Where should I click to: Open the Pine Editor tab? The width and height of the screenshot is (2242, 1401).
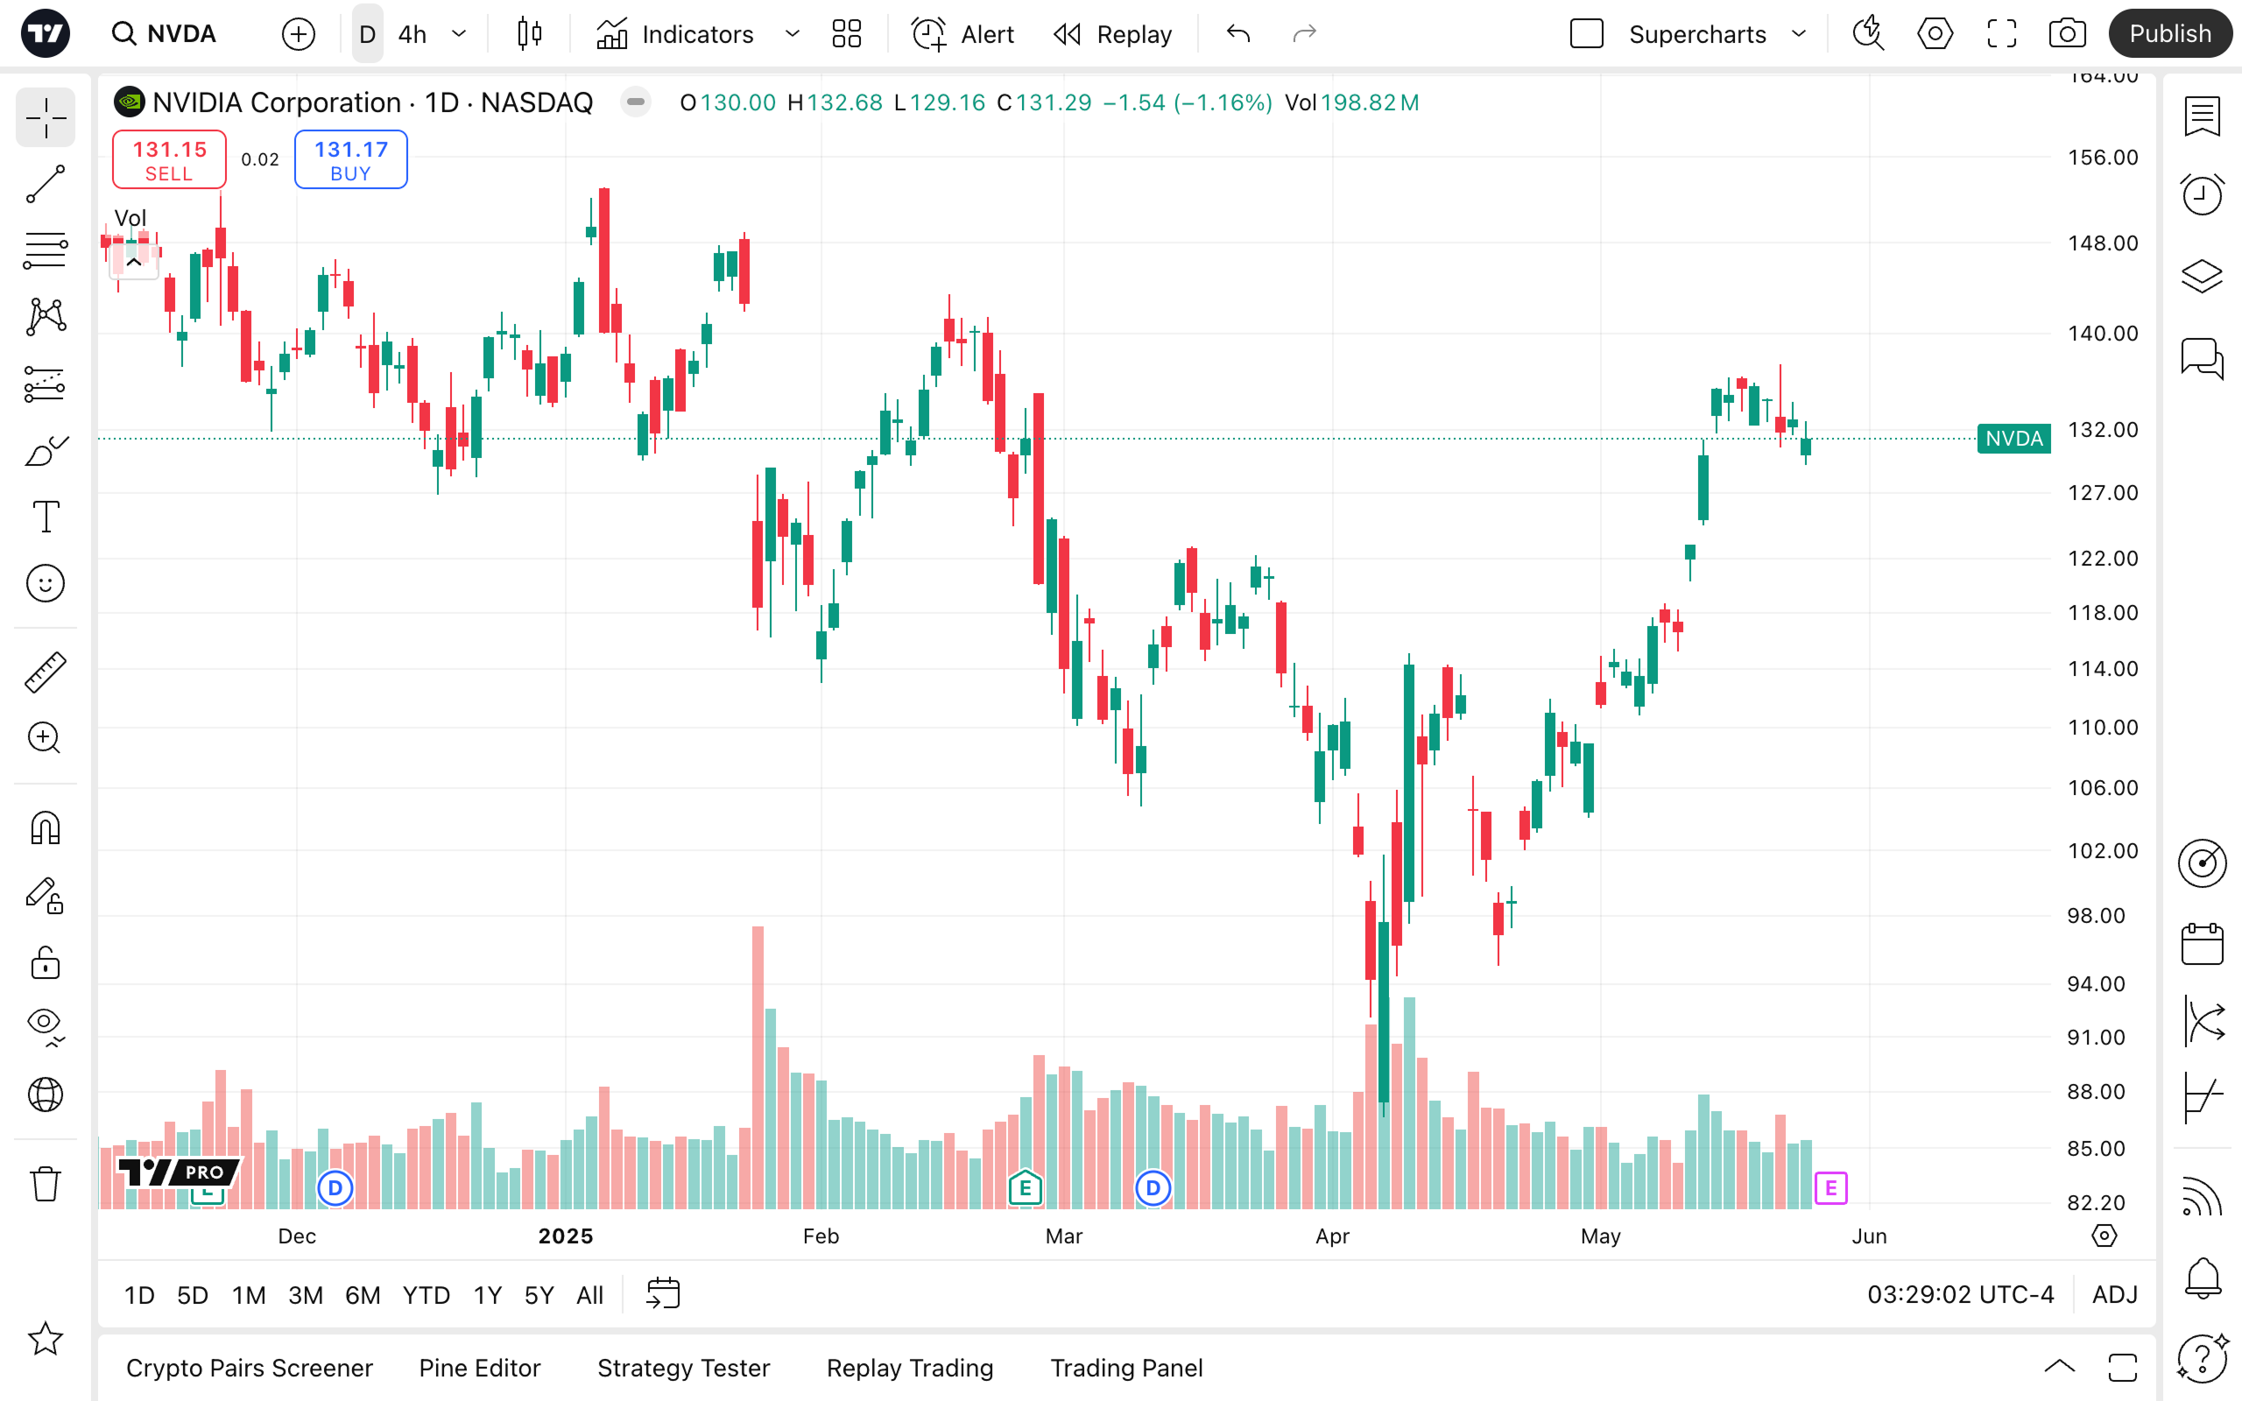tap(479, 1368)
